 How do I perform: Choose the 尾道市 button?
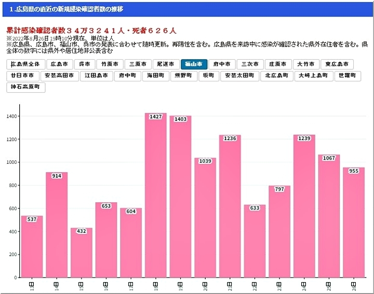pyautogui.click(x=166, y=64)
